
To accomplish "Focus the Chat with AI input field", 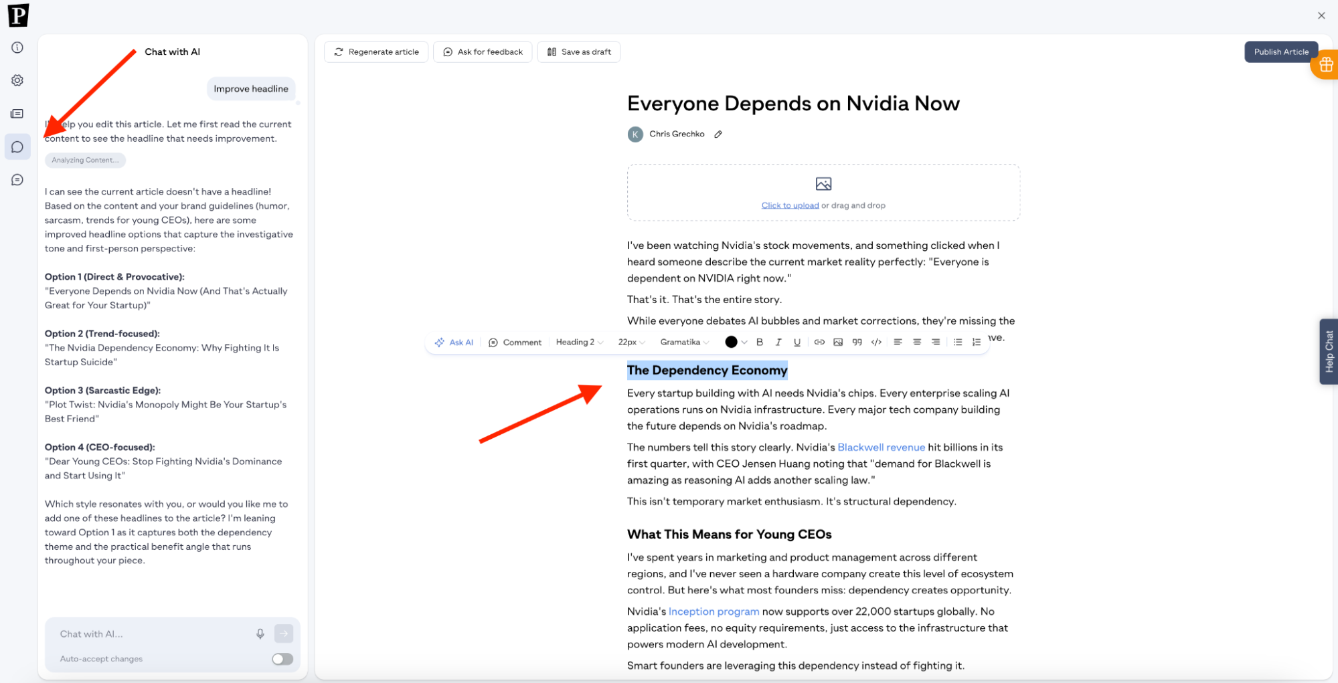I will point(154,633).
